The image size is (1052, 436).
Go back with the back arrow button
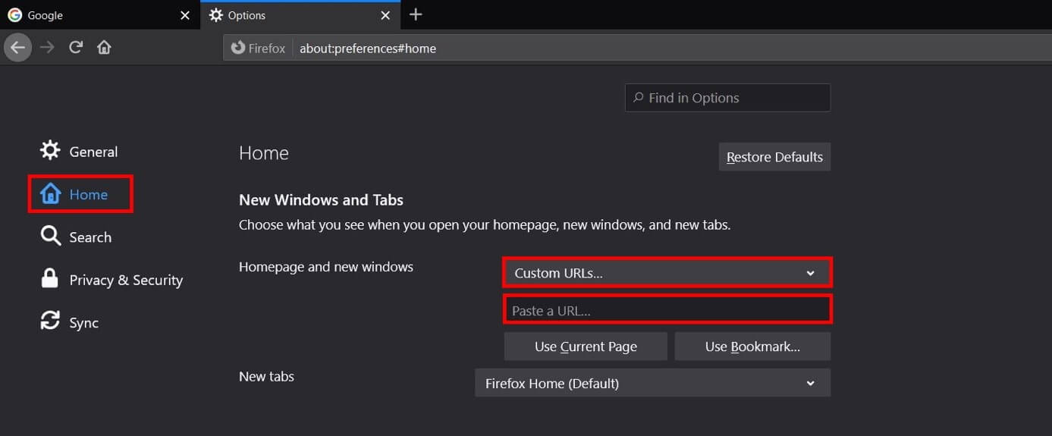point(17,48)
